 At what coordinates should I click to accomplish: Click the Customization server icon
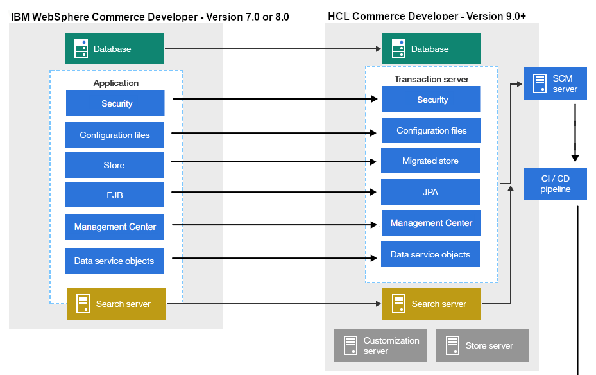click(x=351, y=345)
